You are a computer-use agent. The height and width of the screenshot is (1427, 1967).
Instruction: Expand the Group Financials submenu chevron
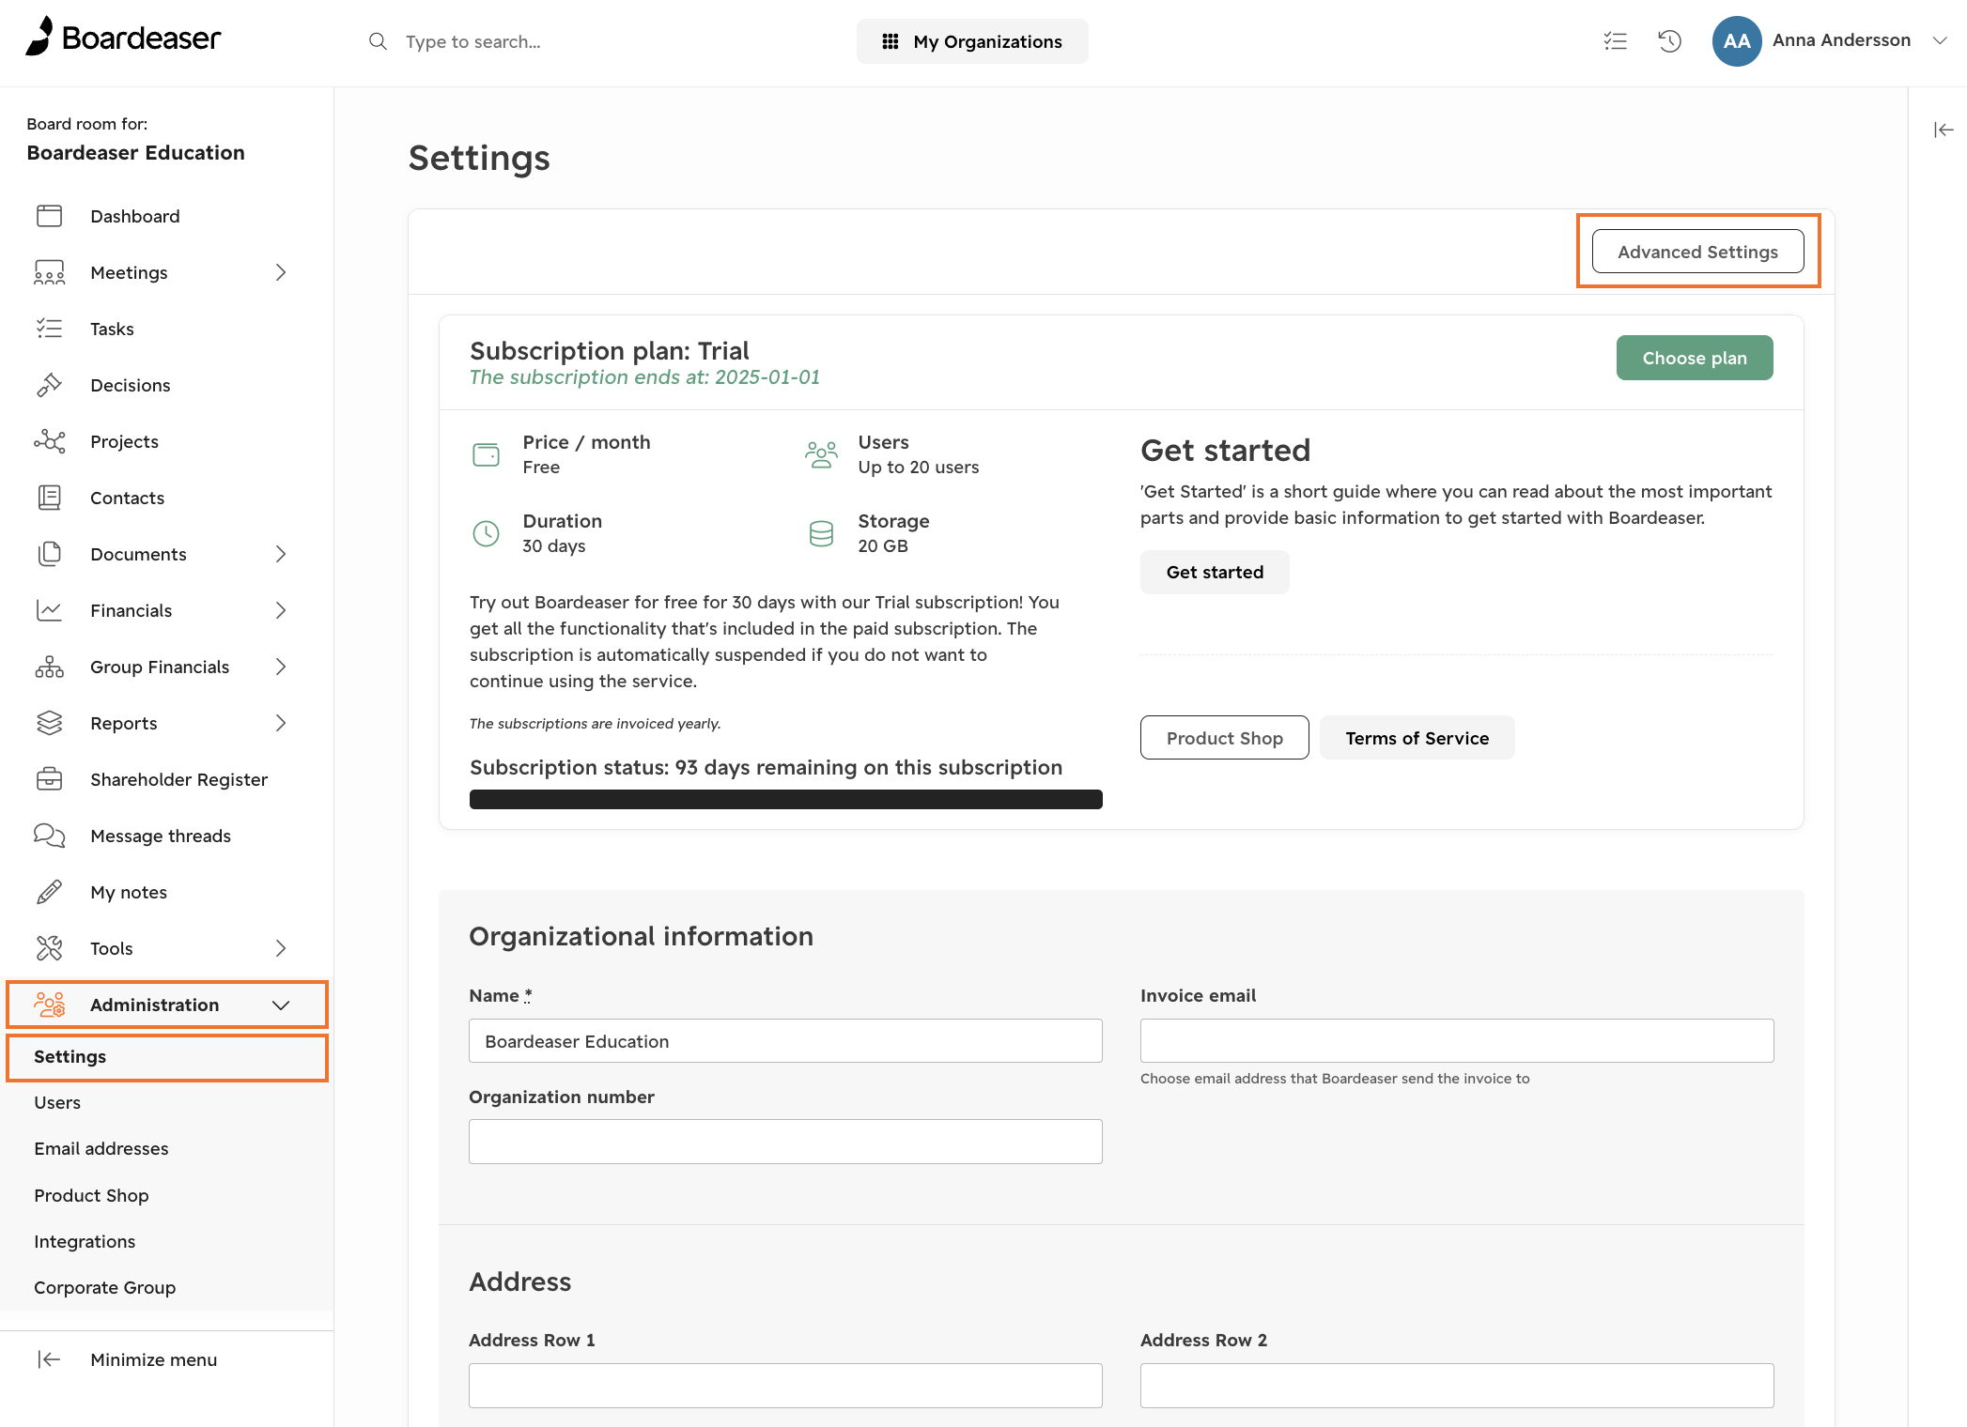pos(280,667)
